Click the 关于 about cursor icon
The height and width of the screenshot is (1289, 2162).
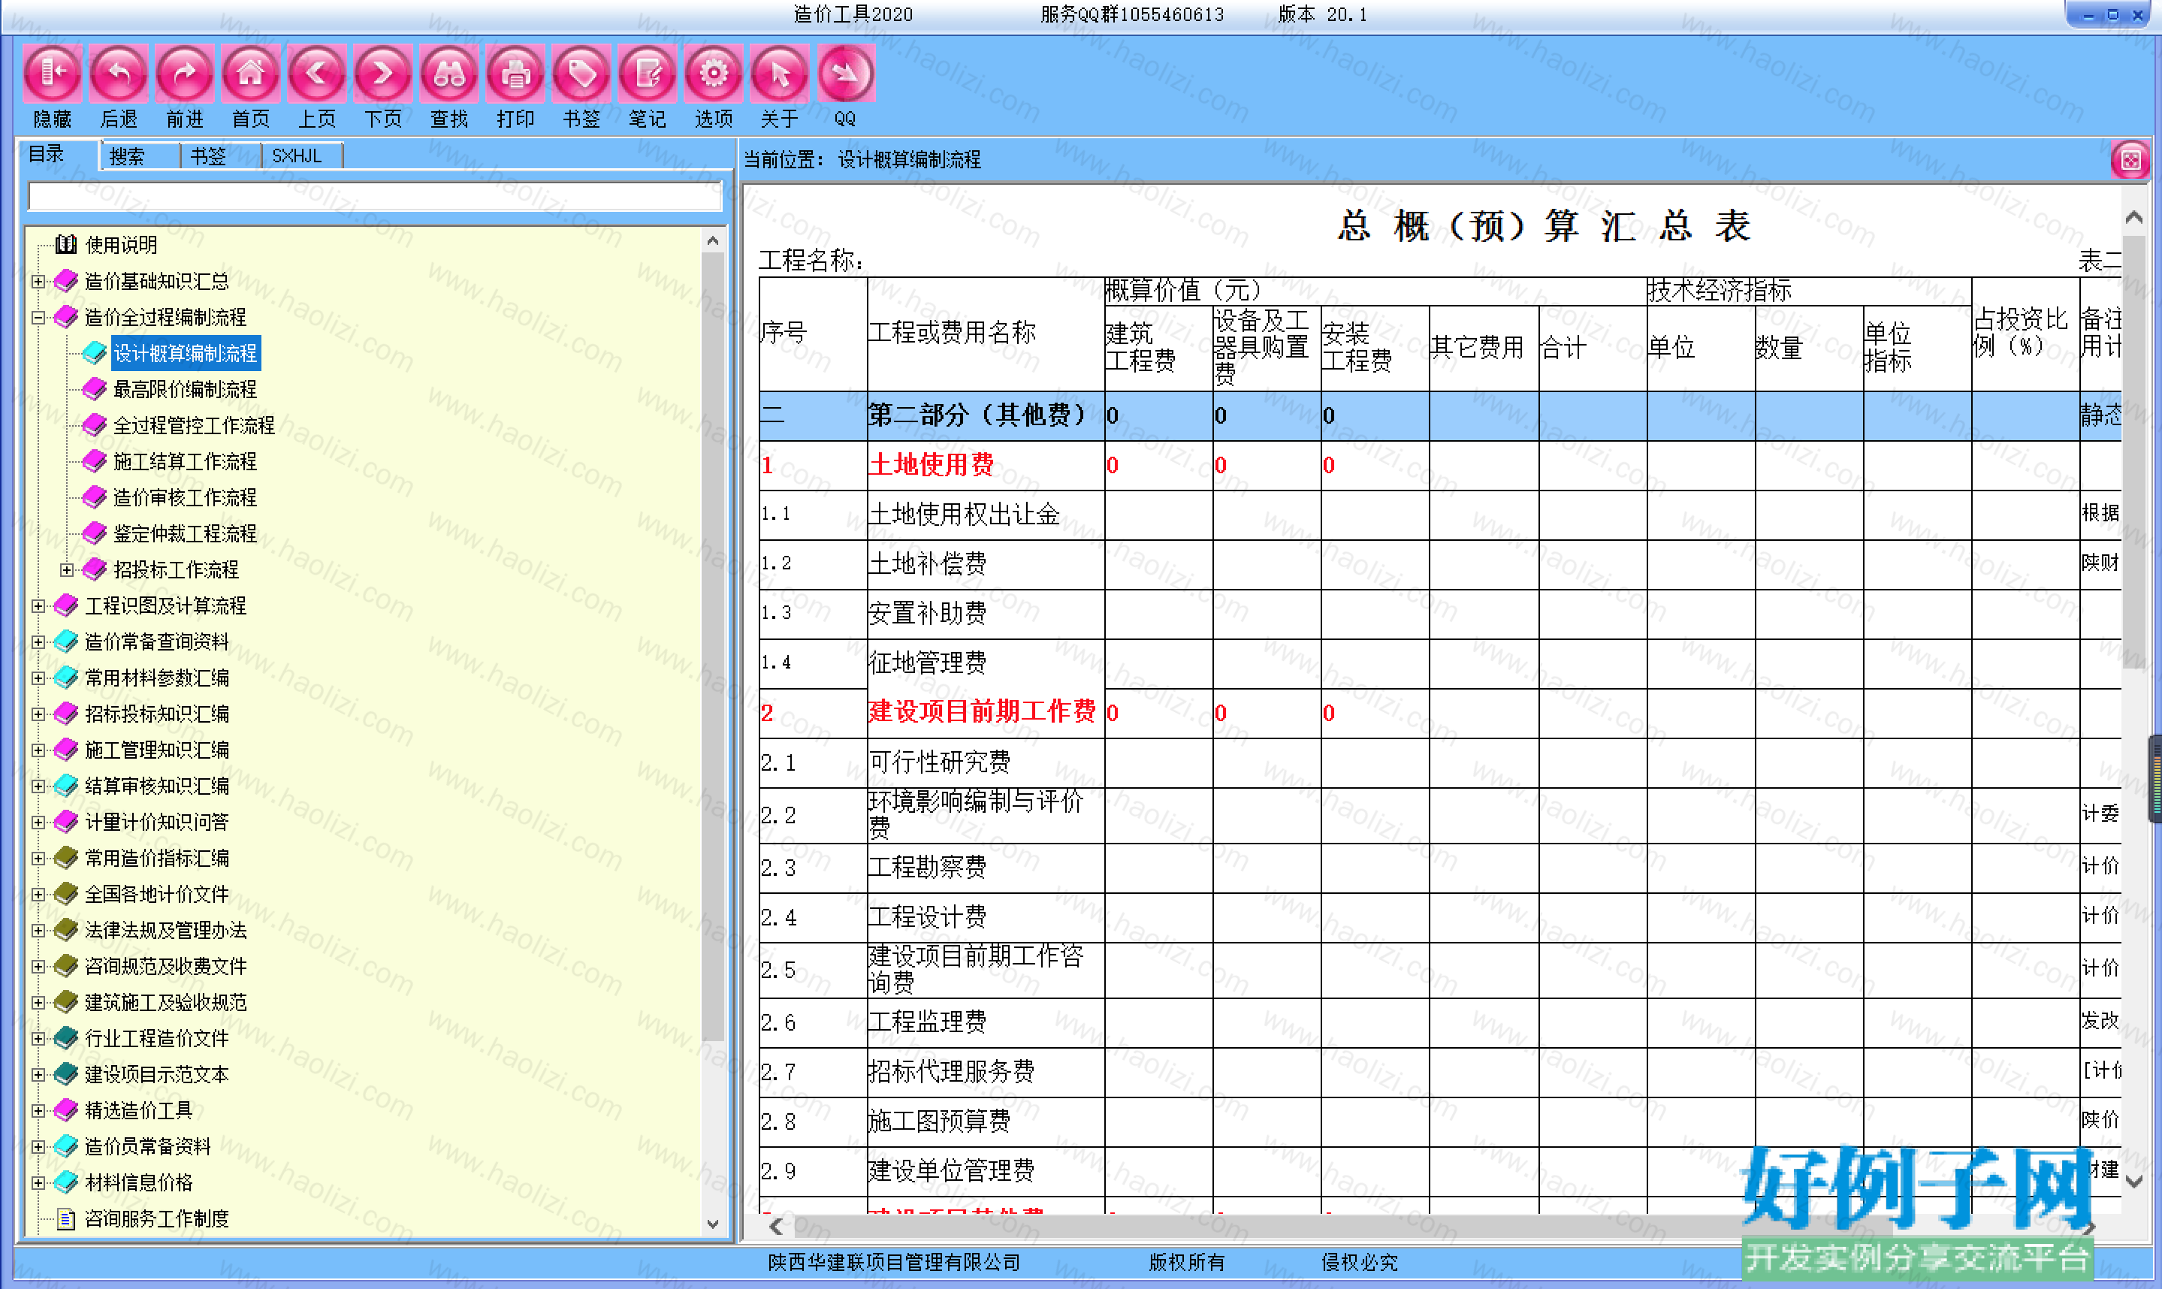click(x=779, y=73)
